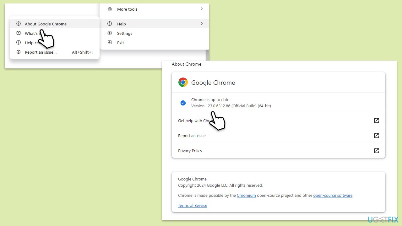This screenshot has height=226, width=402.
Task: Open external link icon for Privacy Policy
Action: (377, 151)
